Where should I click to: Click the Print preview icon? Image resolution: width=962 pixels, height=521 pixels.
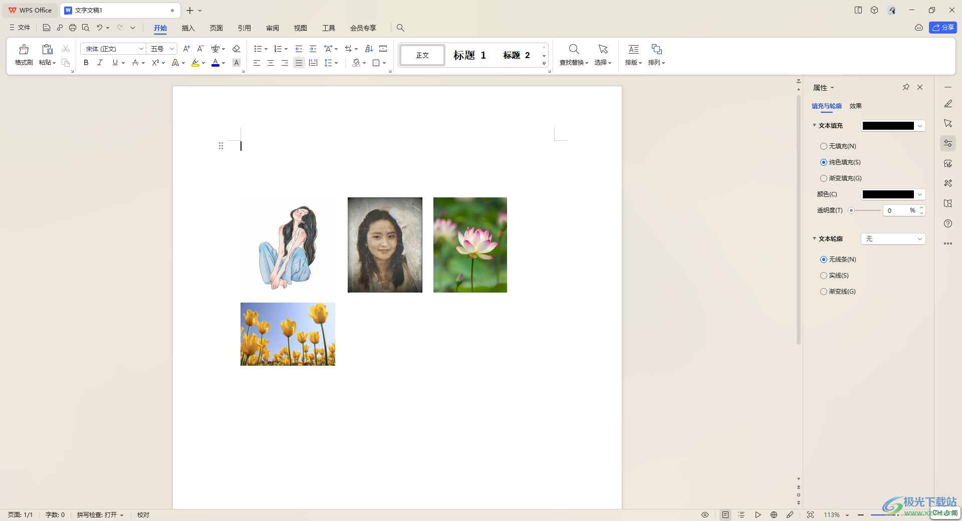coord(86,28)
